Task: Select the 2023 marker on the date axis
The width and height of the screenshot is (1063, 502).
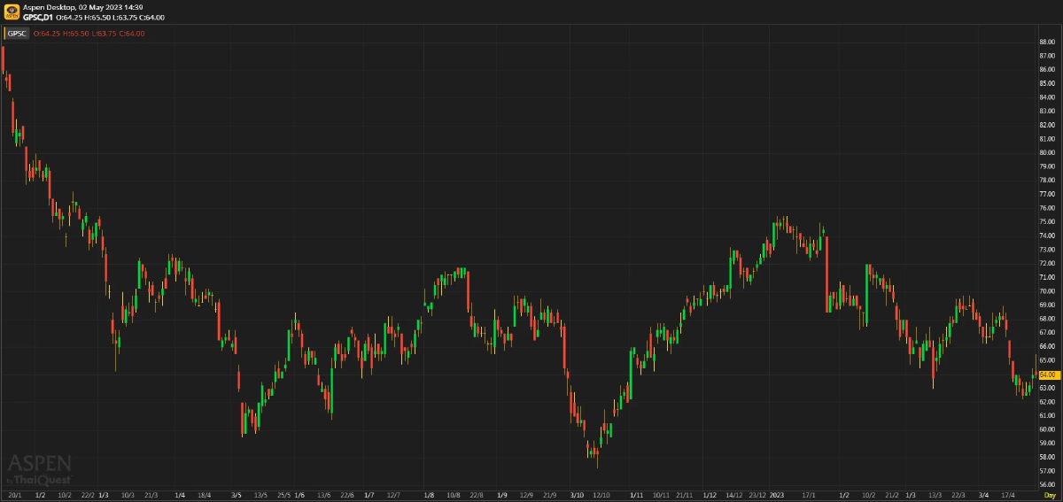Action: click(778, 495)
